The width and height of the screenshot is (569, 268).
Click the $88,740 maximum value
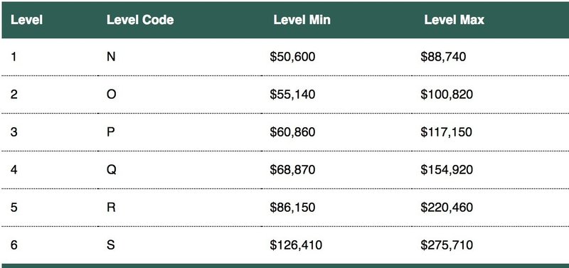(443, 57)
